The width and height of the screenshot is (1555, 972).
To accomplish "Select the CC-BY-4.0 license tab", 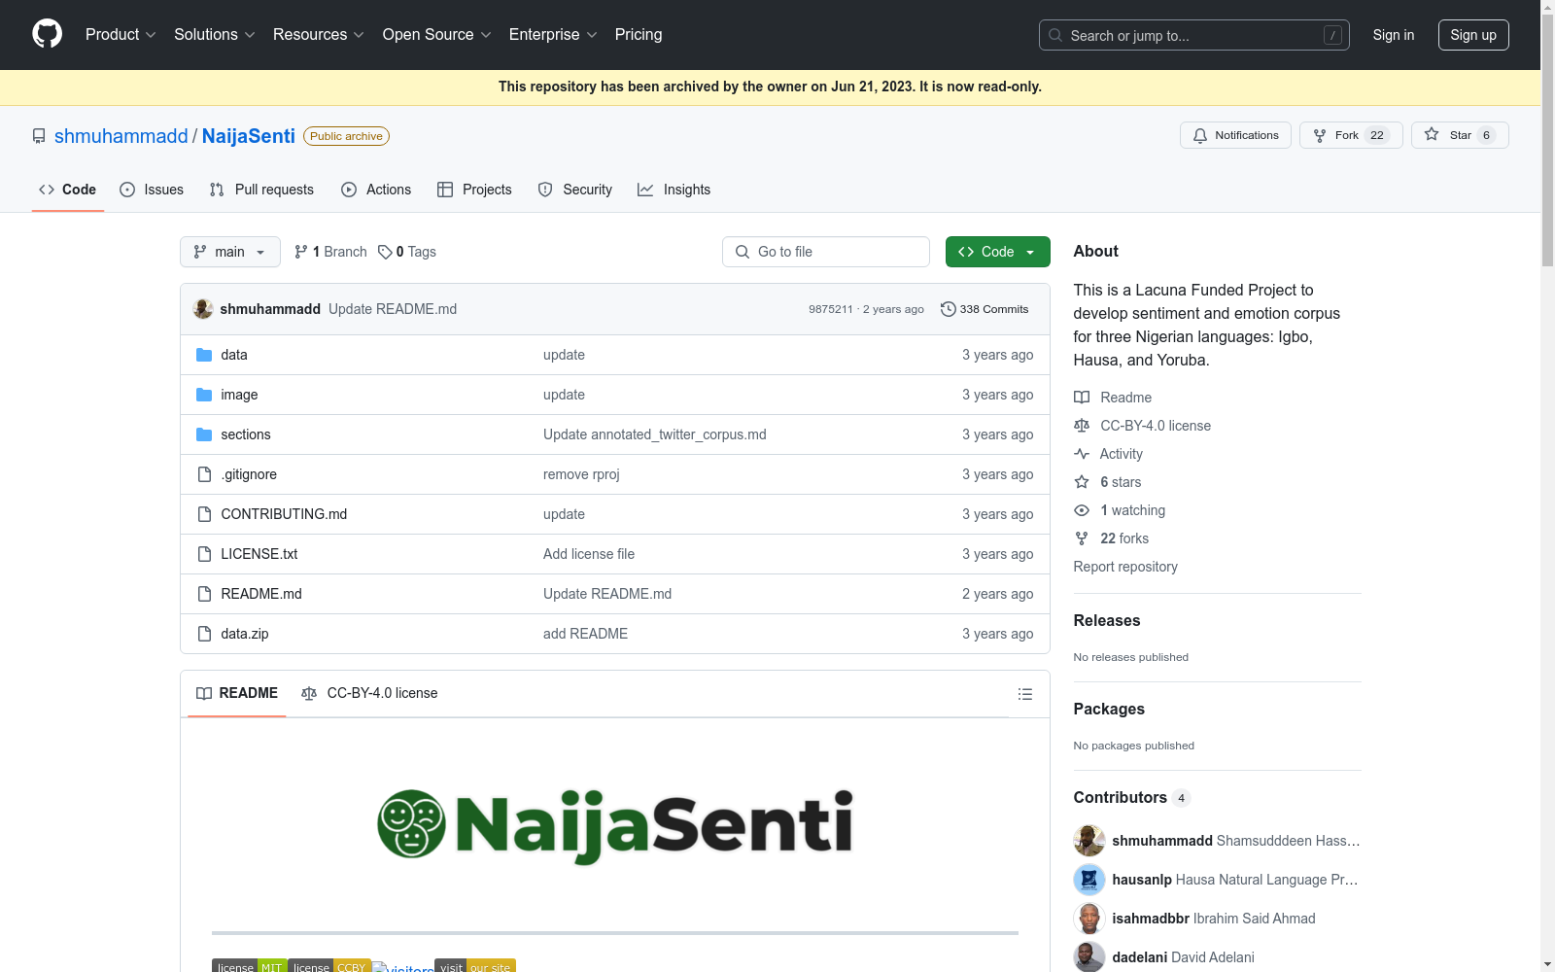I will point(369,693).
